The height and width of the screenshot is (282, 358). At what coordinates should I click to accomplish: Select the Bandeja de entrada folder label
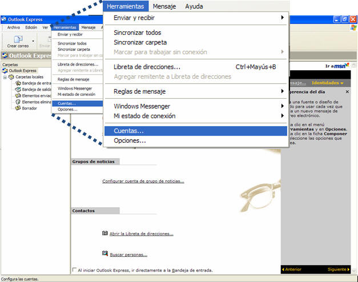pyautogui.click(x=37, y=83)
